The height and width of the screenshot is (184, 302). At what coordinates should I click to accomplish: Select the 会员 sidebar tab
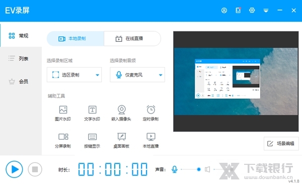pyautogui.click(x=21, y=81)
